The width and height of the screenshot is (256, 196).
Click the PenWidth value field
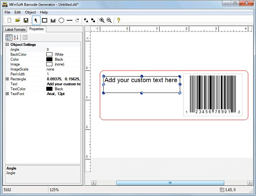[x=63, y=74]
